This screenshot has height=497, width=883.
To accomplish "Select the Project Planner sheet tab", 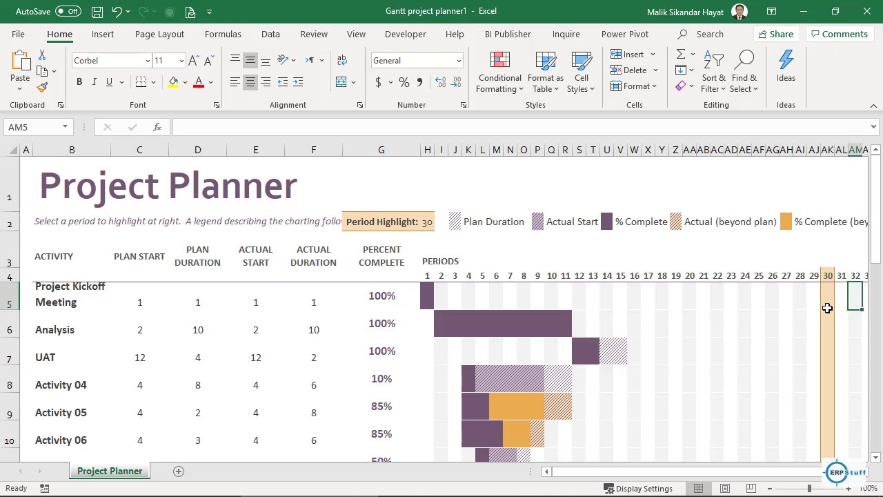I will tap(109, 471).
